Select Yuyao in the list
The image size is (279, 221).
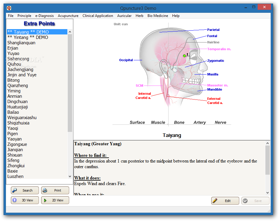(37, 53)
